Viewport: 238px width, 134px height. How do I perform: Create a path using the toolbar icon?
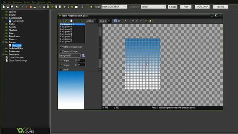[52, 7]
